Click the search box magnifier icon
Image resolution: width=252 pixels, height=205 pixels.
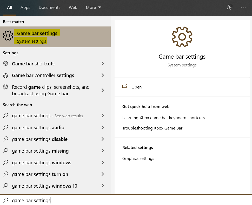coord(5,200)
